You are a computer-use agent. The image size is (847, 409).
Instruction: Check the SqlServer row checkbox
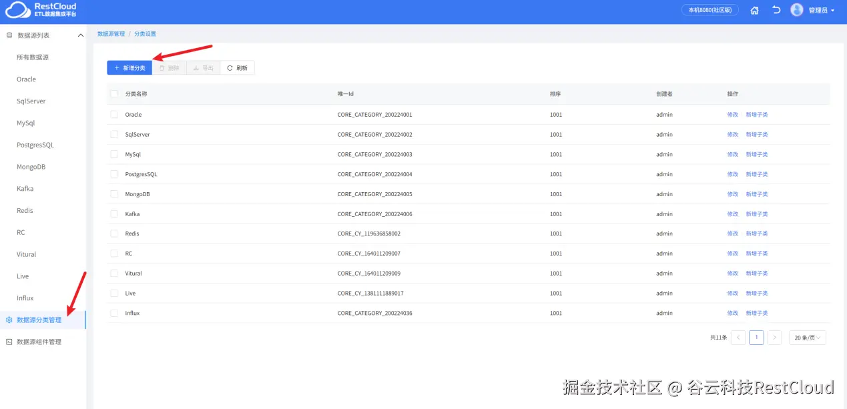point(114,135)
